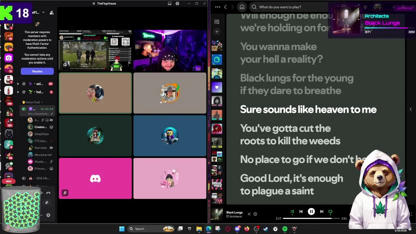Open Steam from taskbar

[266, 229]
